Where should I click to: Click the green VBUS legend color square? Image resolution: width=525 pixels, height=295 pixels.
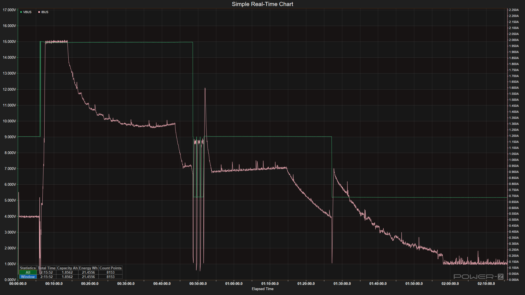pos(21,12)
